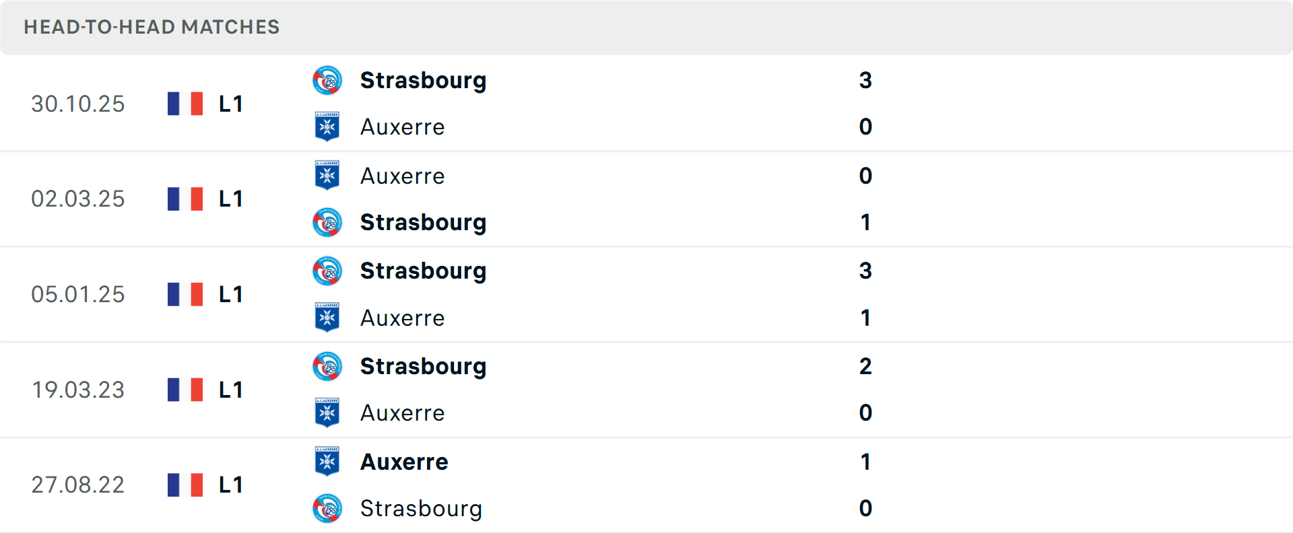Click the French flag beside the 30.10.25 date

185,104
